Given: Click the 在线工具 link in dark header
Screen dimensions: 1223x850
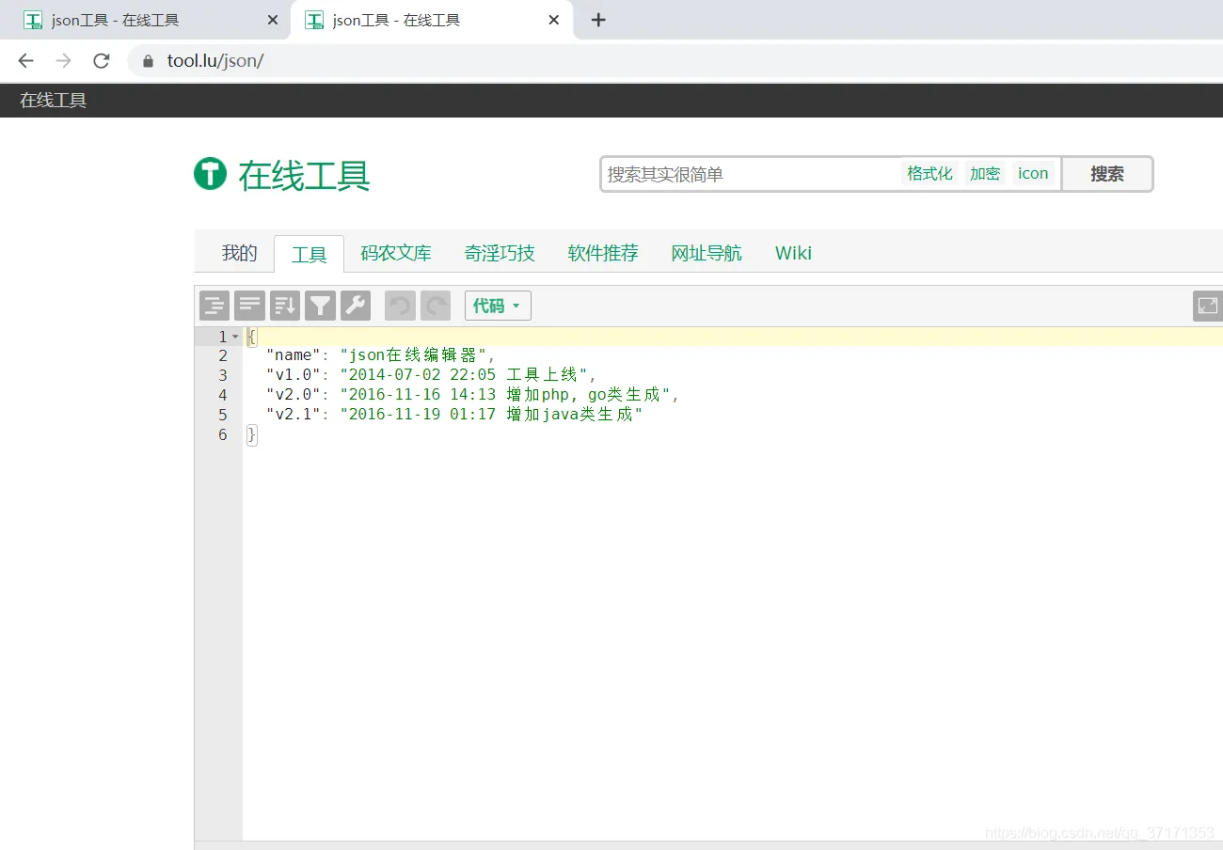Looking at the screenshot, I should (54, 100).
